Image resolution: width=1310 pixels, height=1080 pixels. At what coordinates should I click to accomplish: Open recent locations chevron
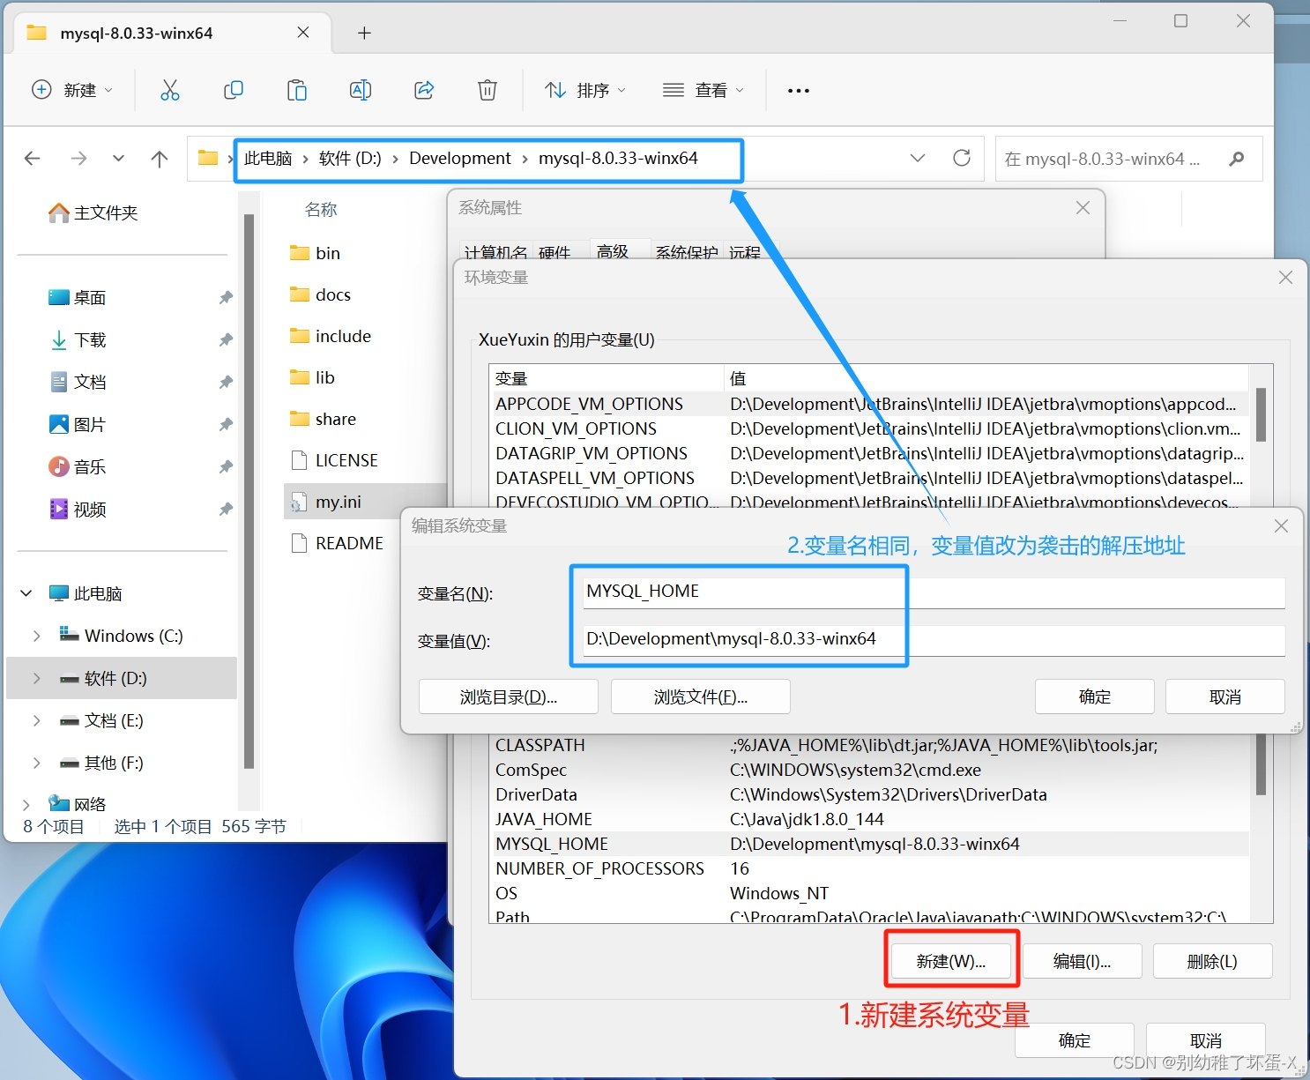pyautogui.click(x=118, y=159)
